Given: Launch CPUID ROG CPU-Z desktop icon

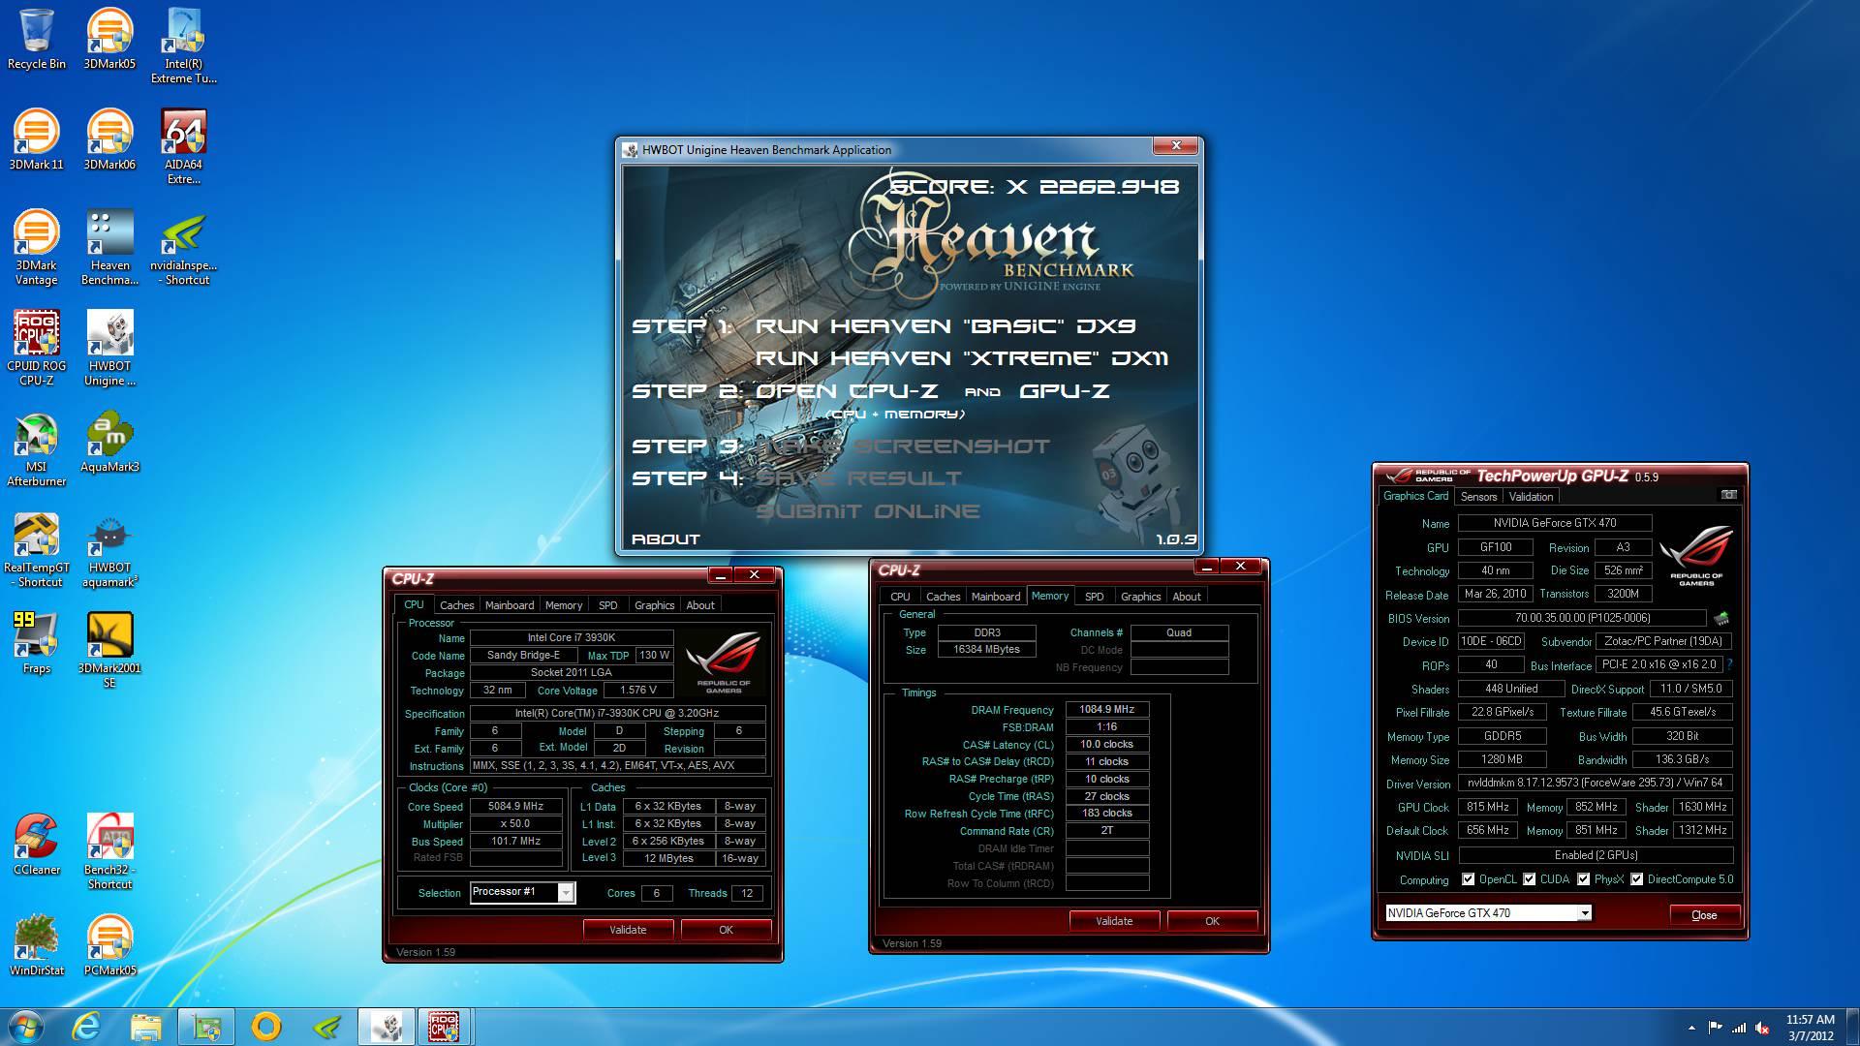Looking at the screenshot, I should 36,348.
